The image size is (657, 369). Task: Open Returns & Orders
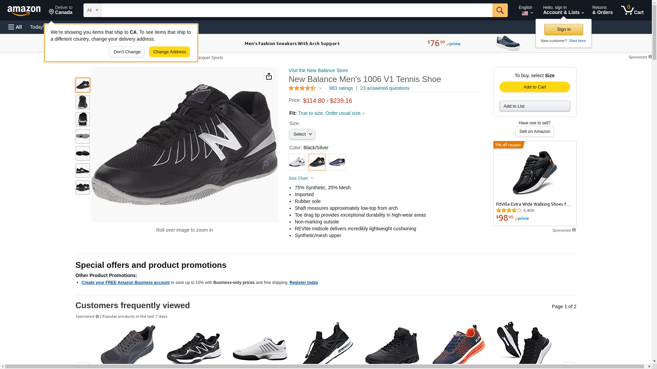tap(602, 10)
